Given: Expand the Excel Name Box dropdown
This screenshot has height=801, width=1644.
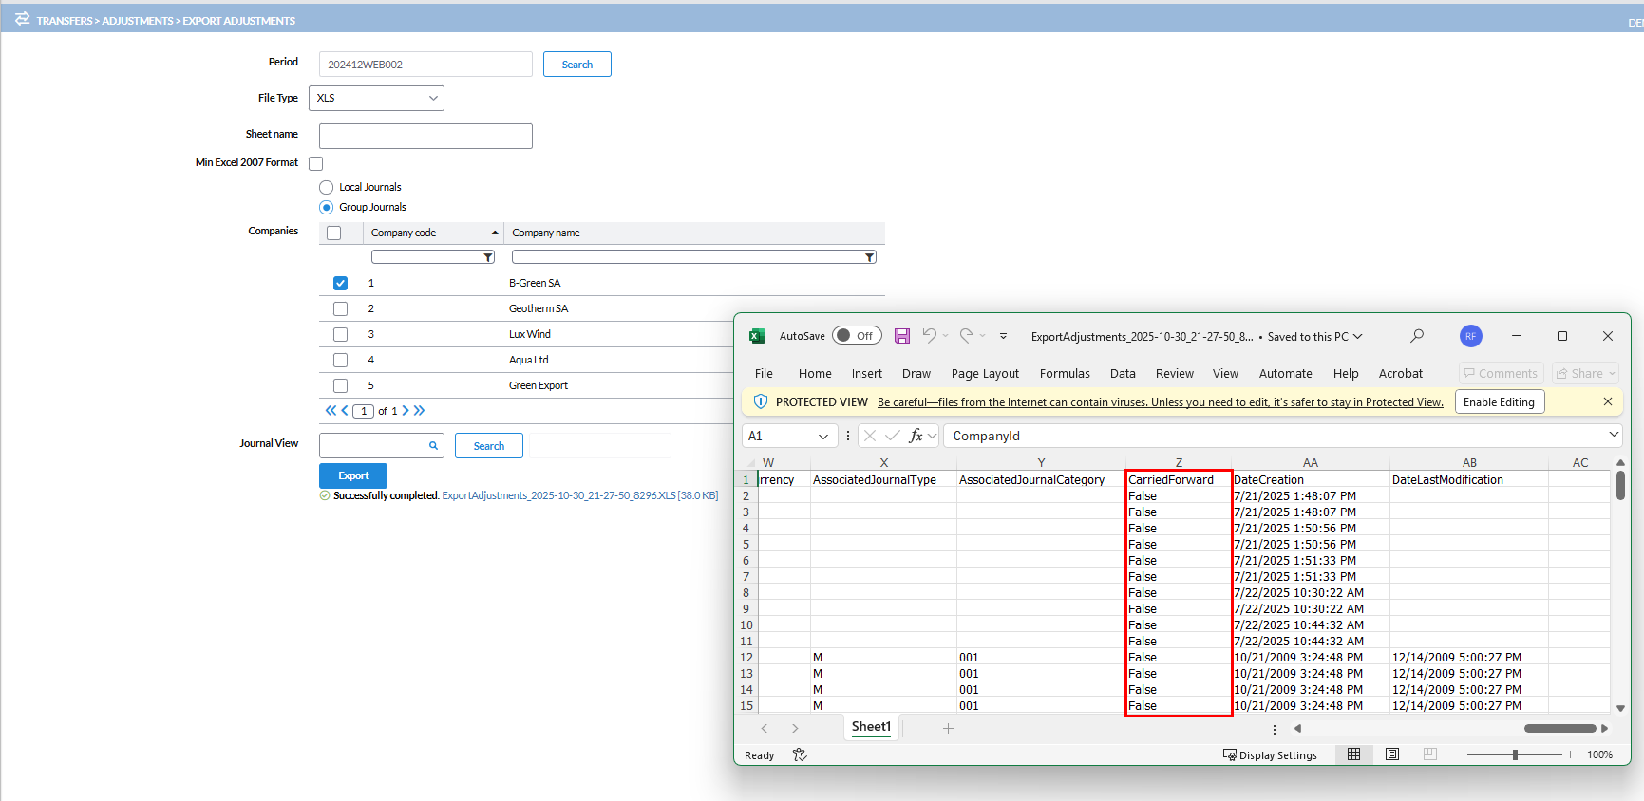Looking at the screenshot, I should [822, 436].
